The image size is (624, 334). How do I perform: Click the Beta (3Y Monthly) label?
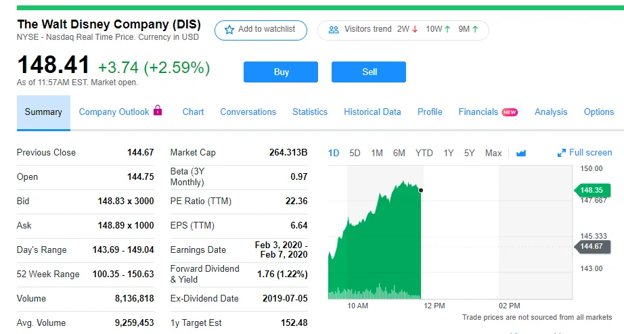(x=187, y=176)
